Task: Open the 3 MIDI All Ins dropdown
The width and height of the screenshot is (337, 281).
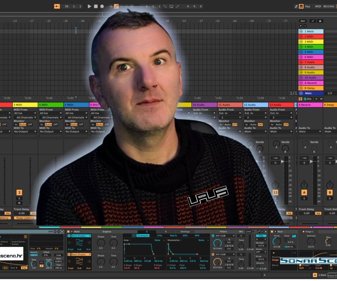Action: click(25, 113)
